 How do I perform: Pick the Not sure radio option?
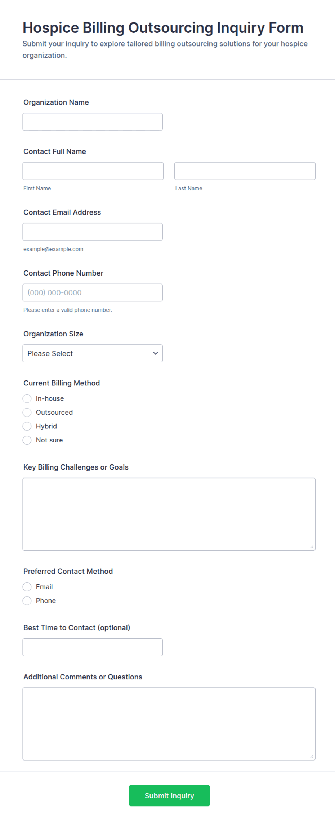[27, 440]
